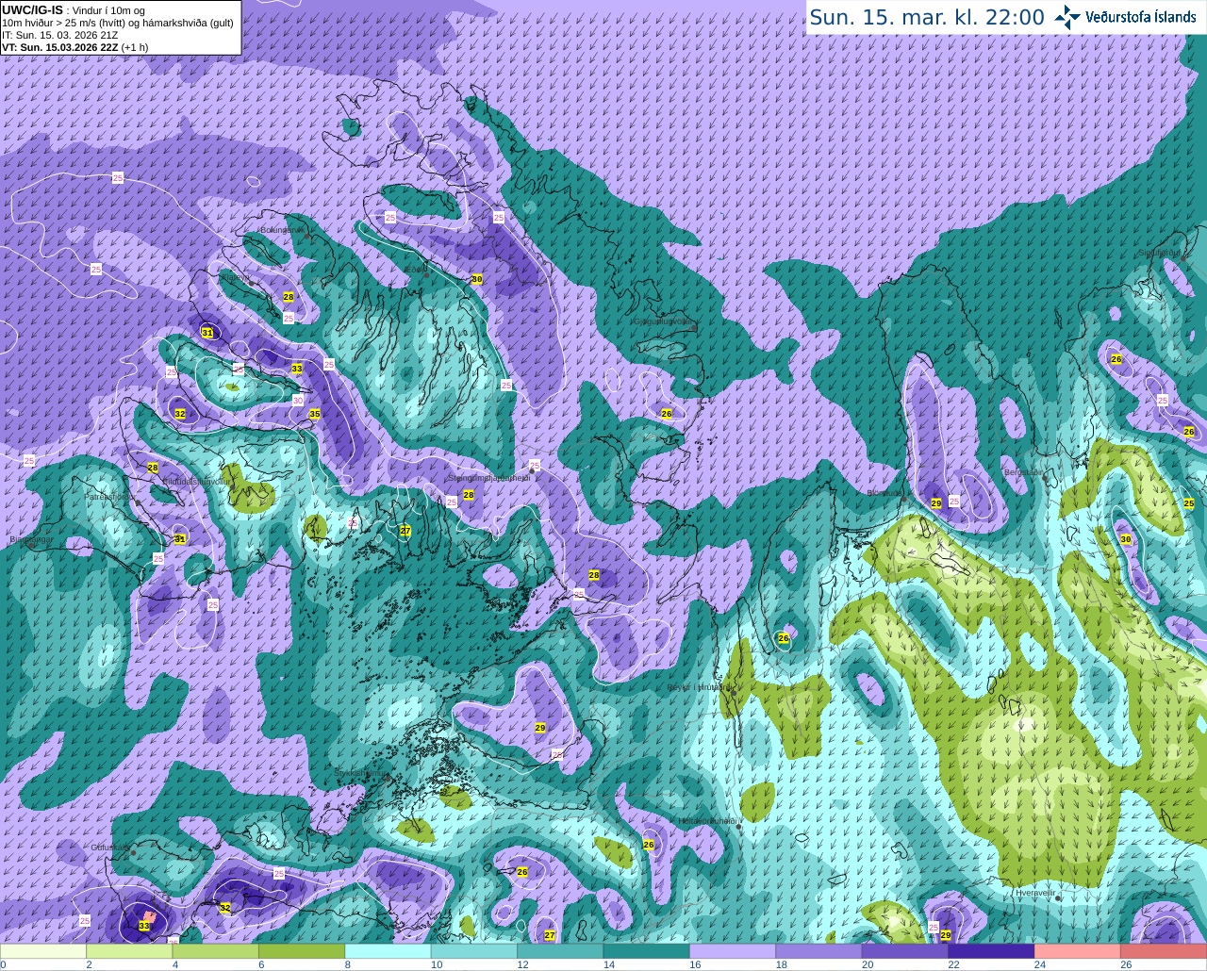
Task: Click the Steingrímsfjarðarheiði station label
Action: pyautogui.click(x=488, y=478)
